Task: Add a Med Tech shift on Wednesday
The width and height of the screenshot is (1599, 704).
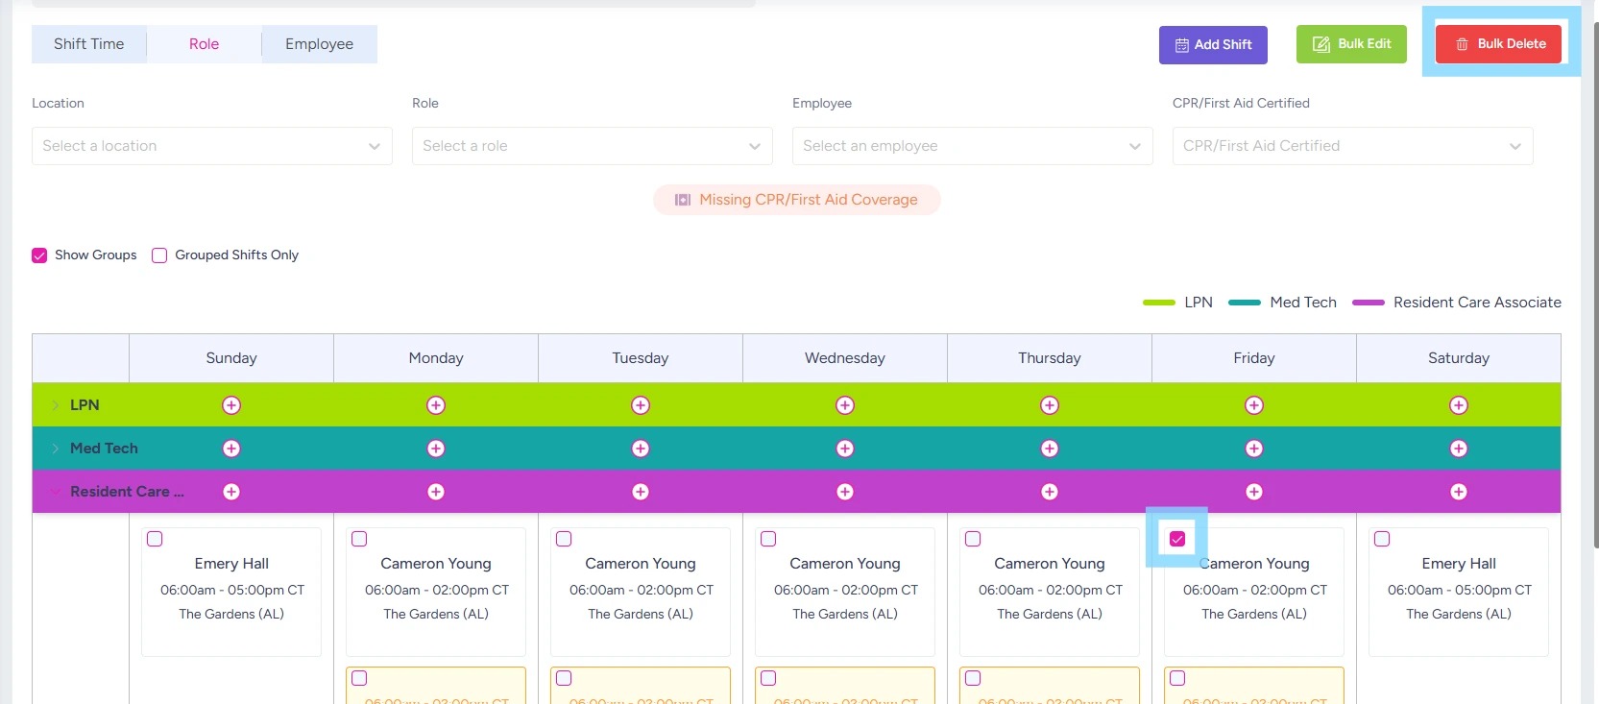Action: tap(845, 449)
